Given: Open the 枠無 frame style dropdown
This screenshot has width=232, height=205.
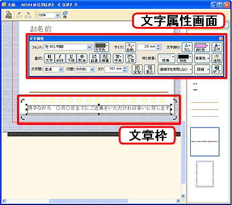Looking at the screenshot, I should (167, 58).
